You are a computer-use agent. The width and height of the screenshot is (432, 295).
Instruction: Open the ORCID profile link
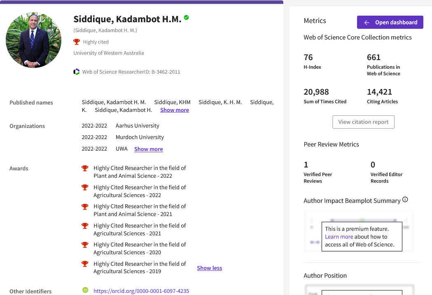click(141, 291)
